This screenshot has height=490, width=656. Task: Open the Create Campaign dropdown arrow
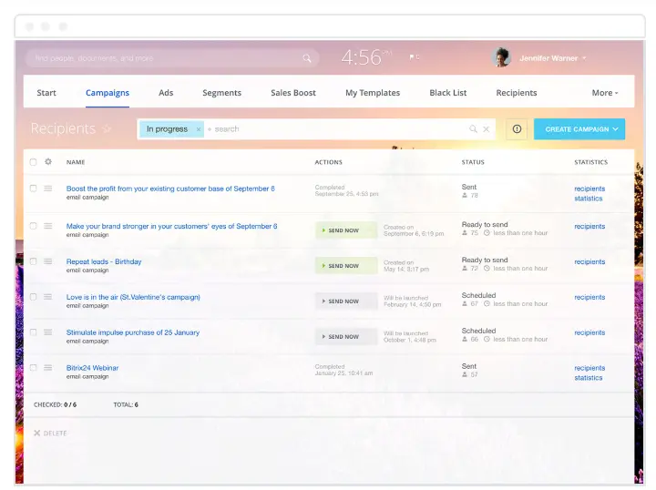point(615,129)
